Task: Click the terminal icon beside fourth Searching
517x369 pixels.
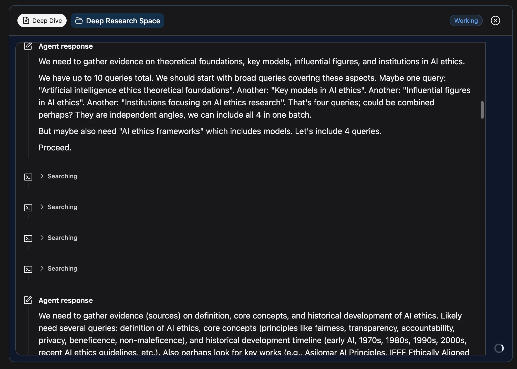Action: coord(28,269)
